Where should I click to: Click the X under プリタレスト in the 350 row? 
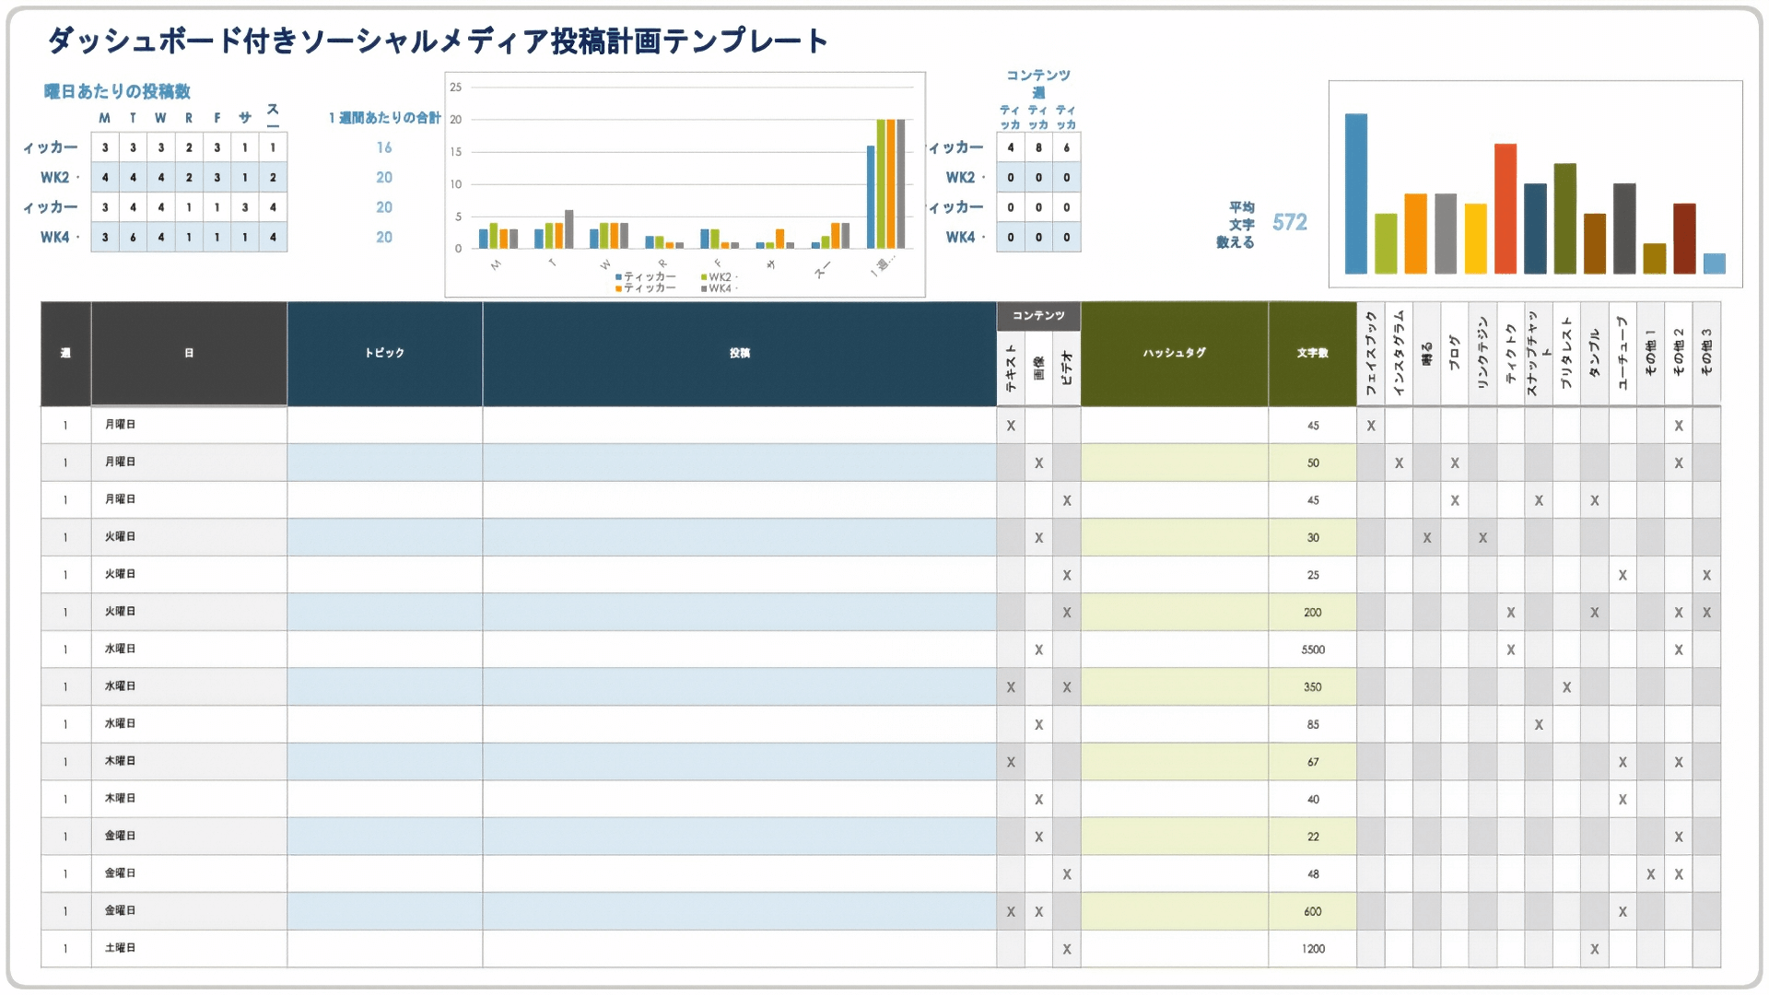1566,687
